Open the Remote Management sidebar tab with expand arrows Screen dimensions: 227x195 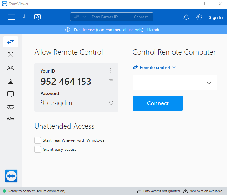pyautogui.click(x=11, y=55)
